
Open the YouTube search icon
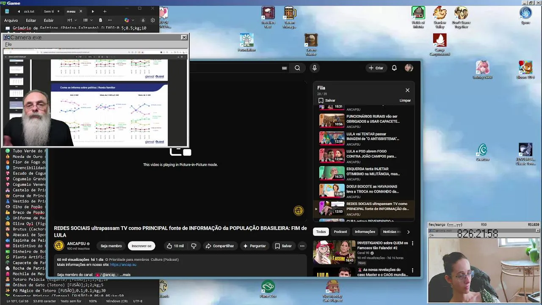(x=297, y=68)
